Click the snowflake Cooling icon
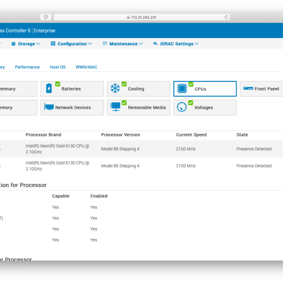Viewport: 283px width, 283px height. pos(115,88)
